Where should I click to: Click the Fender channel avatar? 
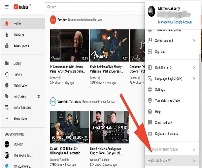tap(53, 20)
